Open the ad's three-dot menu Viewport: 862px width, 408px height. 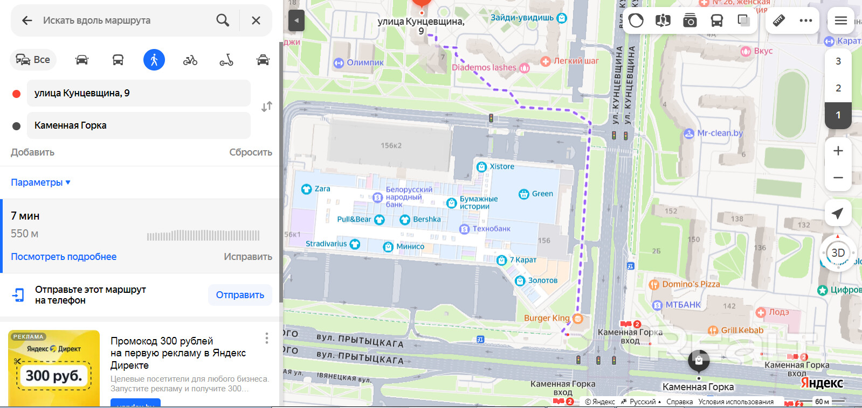click(266, 338)
